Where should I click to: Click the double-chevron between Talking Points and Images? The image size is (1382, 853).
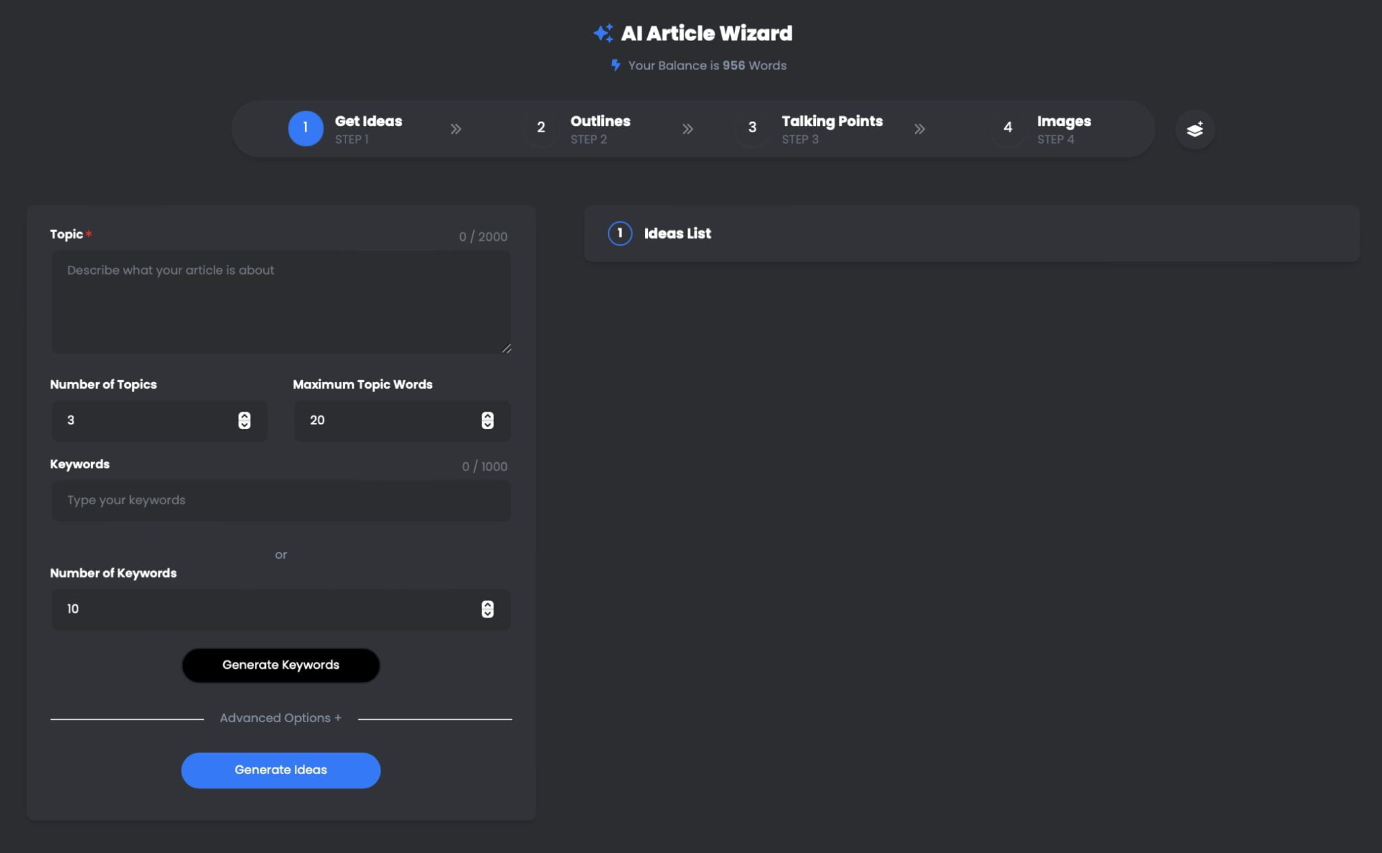(x=920, y=129)
